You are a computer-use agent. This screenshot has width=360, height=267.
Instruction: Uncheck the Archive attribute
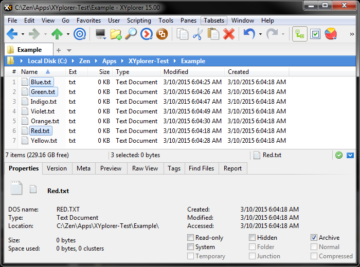point(314,238)
